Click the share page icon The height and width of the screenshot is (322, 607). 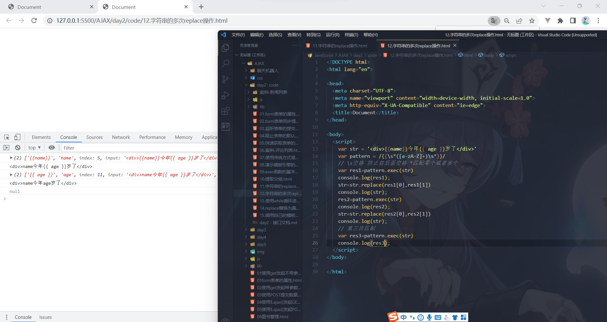[x=519, y=21]
